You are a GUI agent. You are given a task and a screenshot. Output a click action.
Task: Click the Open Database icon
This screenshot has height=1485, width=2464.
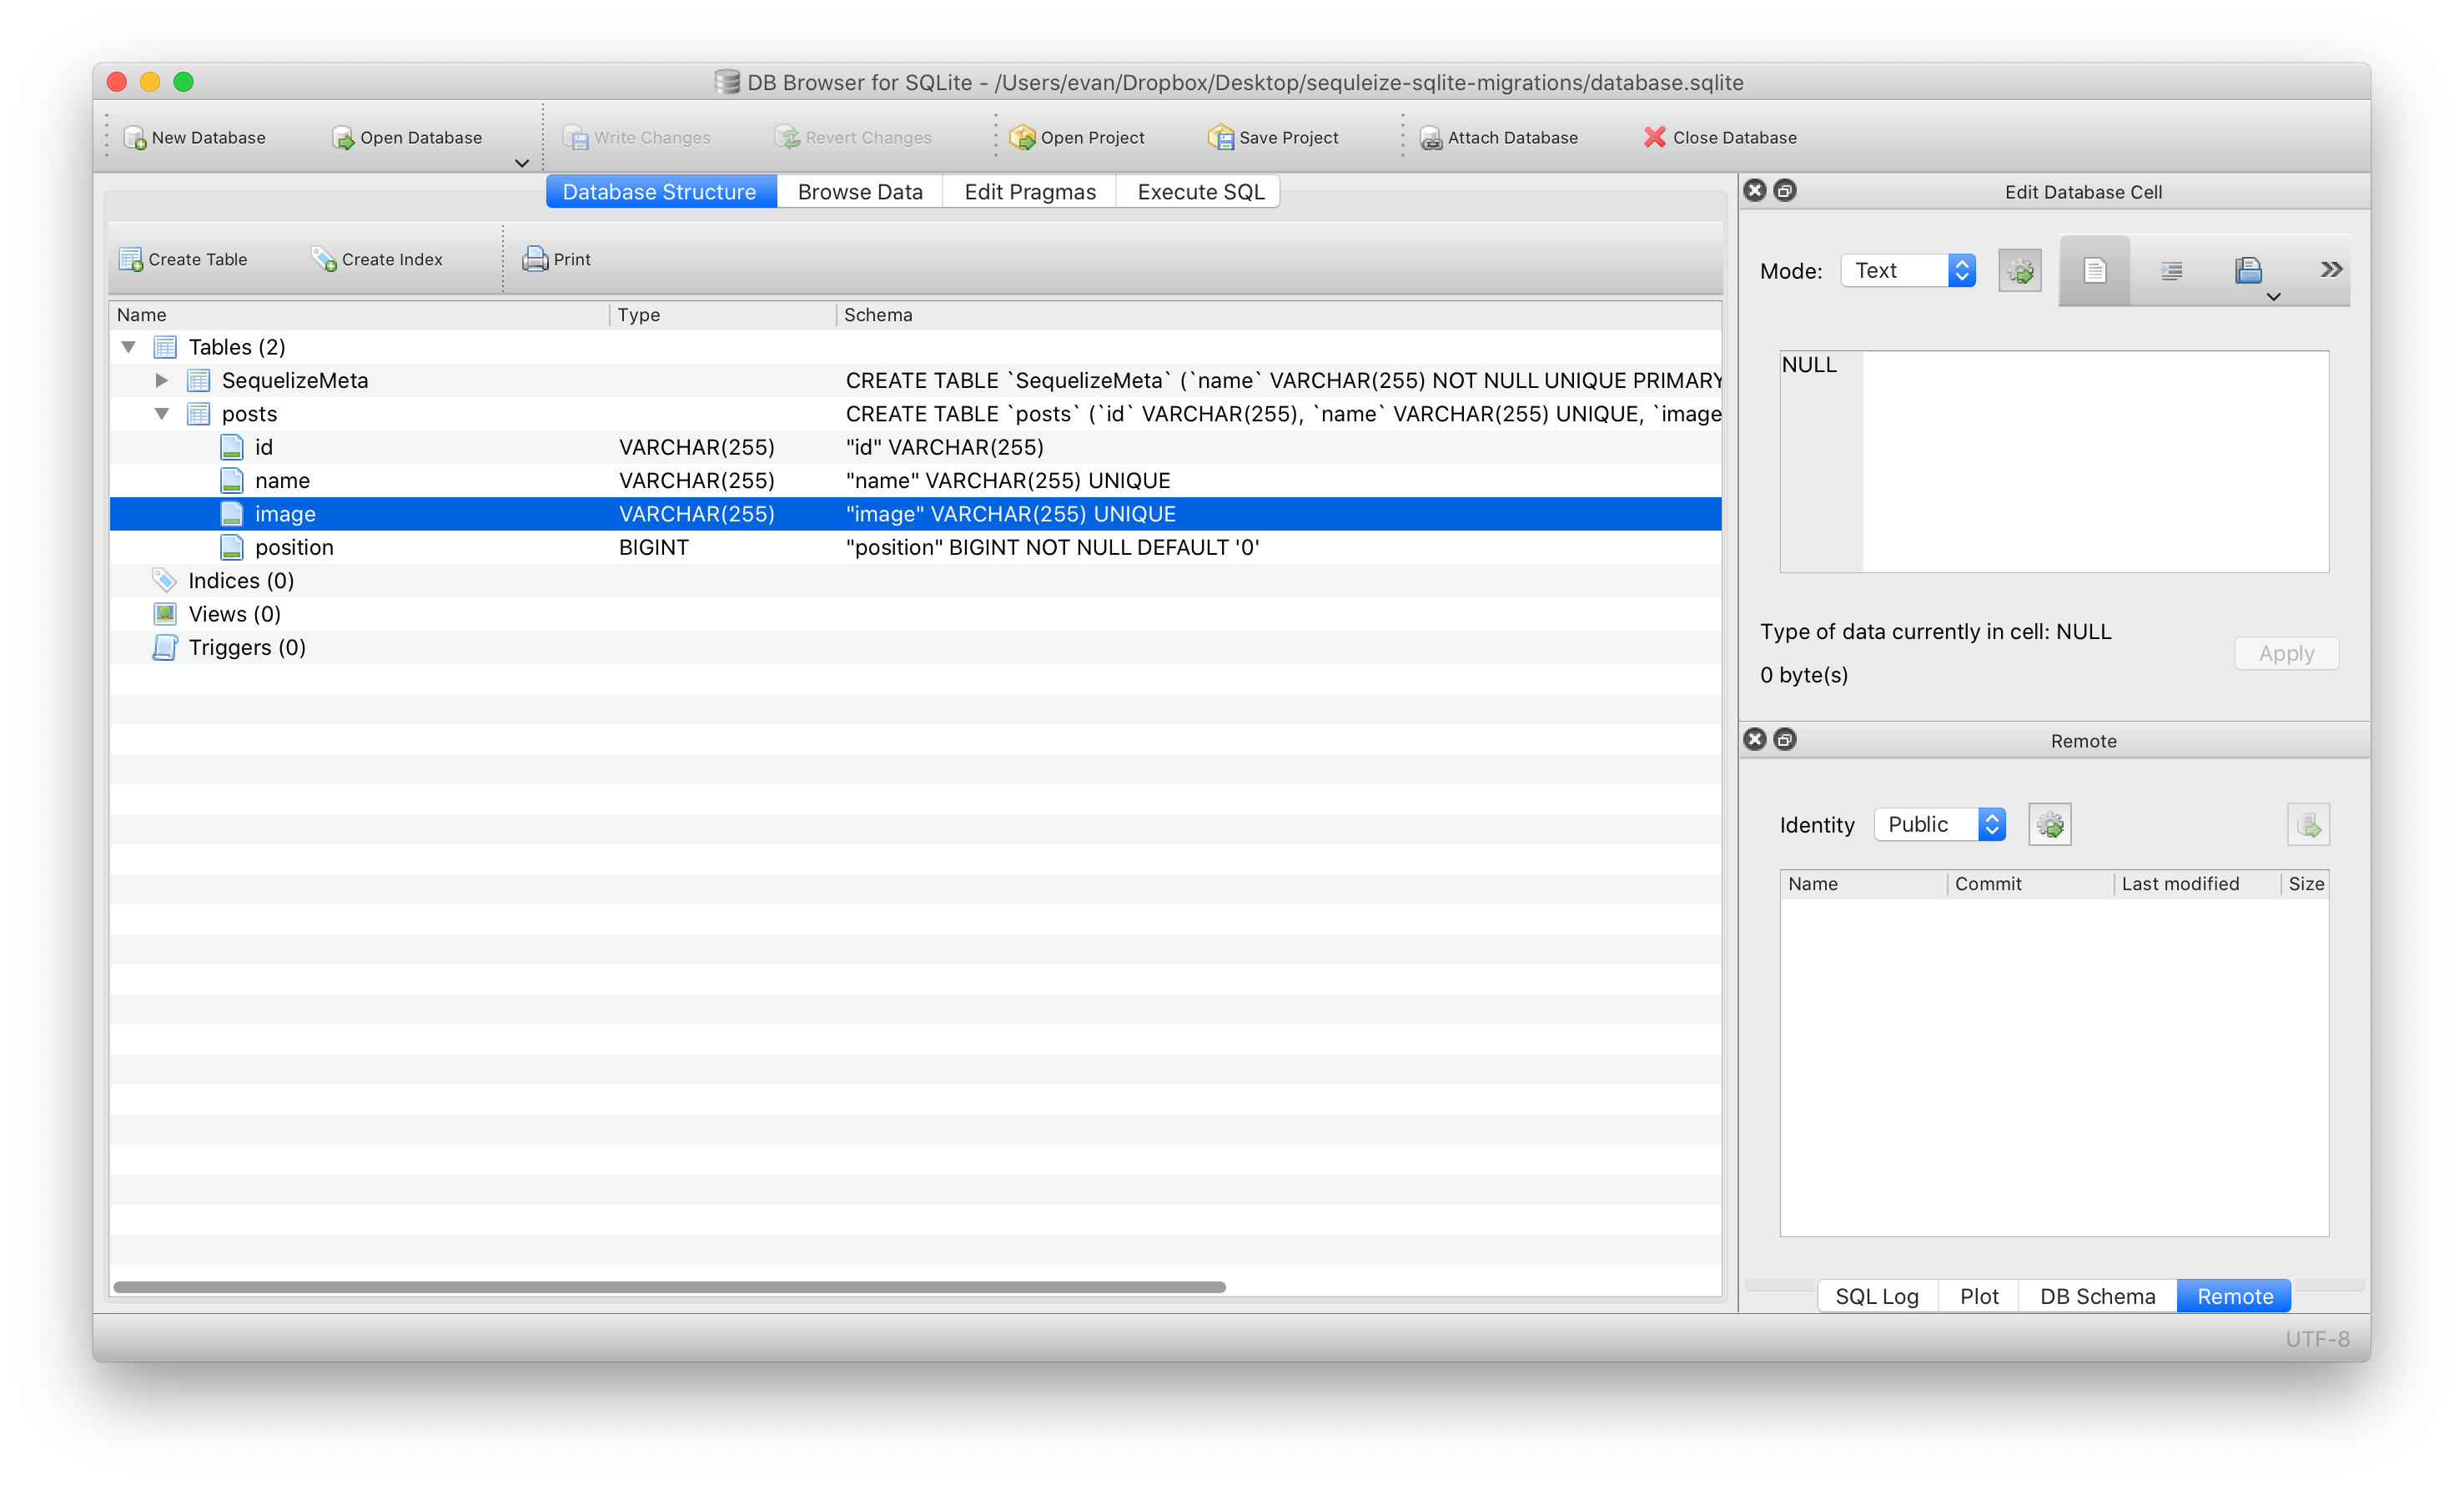(343, 138)
